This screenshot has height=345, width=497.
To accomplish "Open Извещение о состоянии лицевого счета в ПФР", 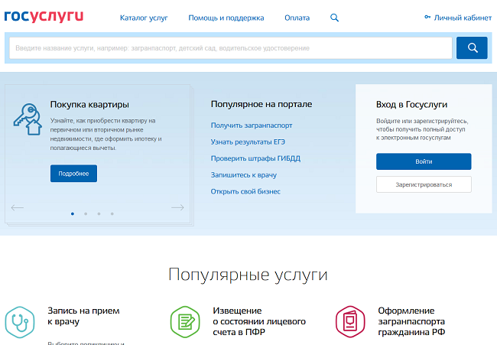I will tap(259, 321).
